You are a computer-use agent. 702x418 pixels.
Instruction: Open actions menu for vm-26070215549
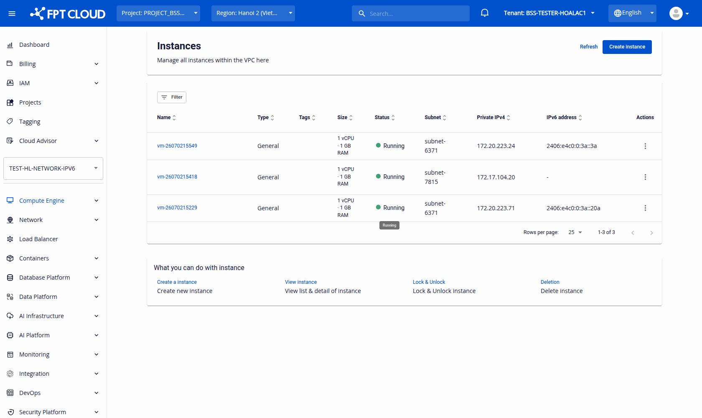click(645, 146)
